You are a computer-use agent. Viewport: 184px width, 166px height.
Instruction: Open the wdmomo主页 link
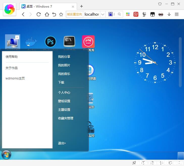(15, 78)
